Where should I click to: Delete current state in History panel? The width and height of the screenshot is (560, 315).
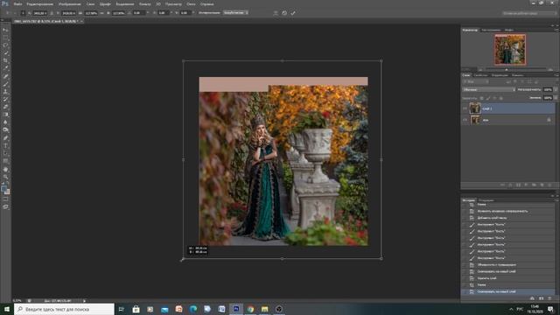coord(549,298)
